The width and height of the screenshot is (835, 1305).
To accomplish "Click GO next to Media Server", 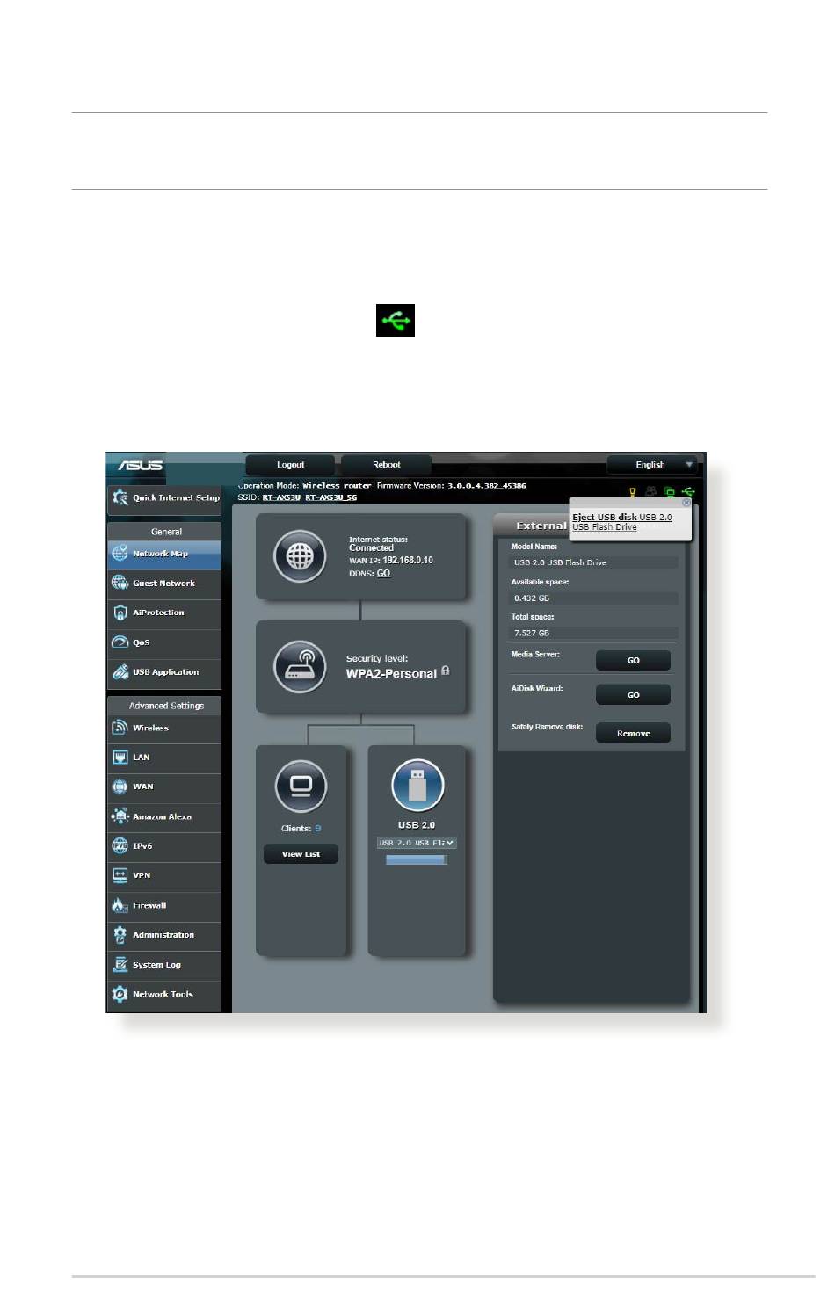I will (x=633, y=661).
